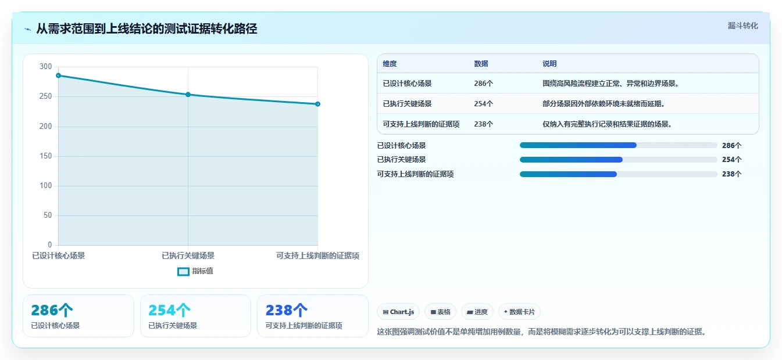The image size is (782, 360).
Task: Click the progress bar for 可支持上线判断的证据项
Action: tap(619, 174)
